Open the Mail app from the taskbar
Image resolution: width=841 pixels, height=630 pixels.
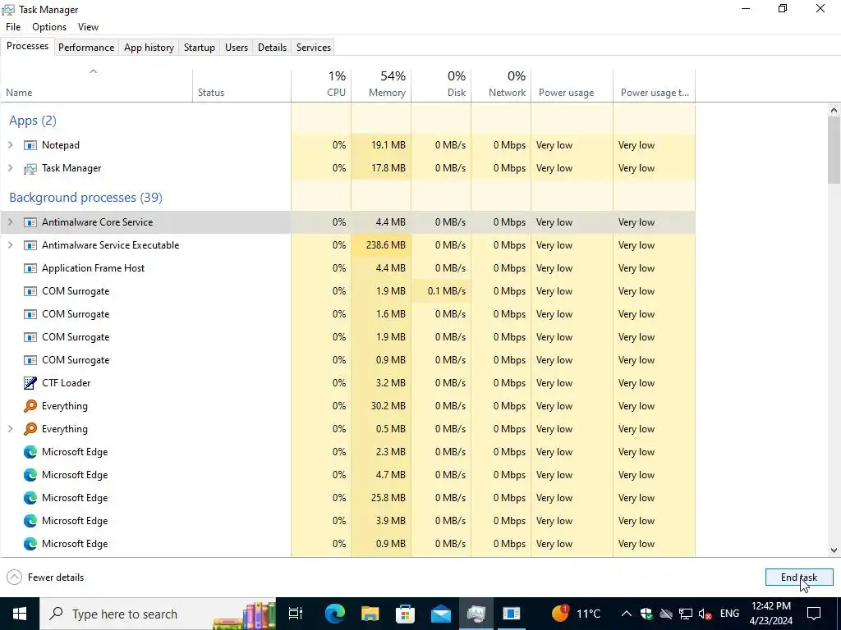coord(440,614)
